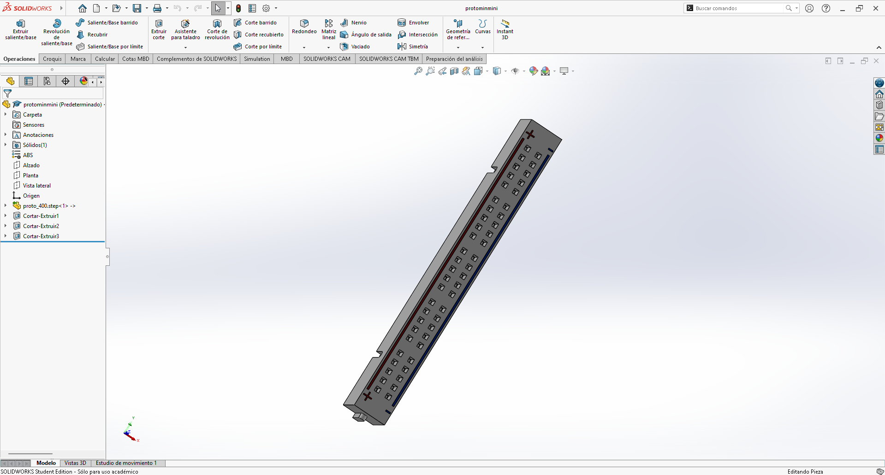Click Extruir corte tool

coord(159,30)
